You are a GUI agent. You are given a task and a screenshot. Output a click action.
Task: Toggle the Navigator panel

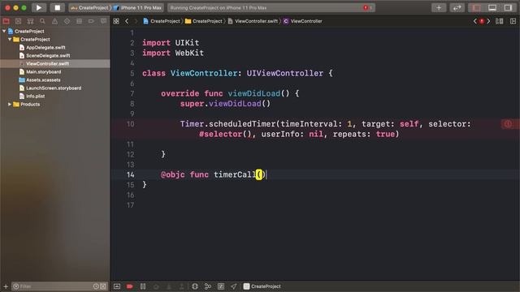click(x=477, y=7)
